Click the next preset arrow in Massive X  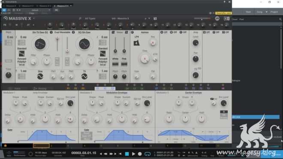coord(149,18)
